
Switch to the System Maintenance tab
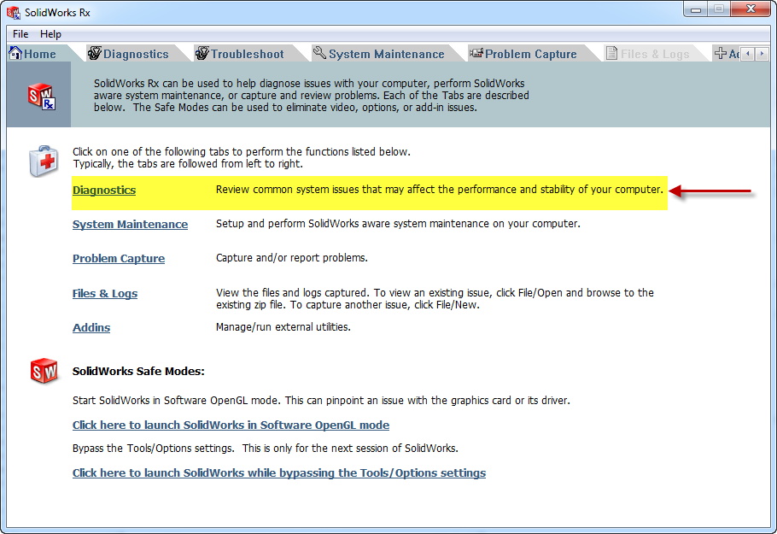click(387, 54)
